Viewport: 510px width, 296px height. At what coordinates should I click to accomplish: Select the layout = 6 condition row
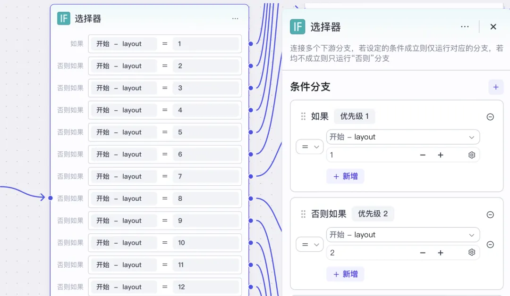[x=165, y=154]
